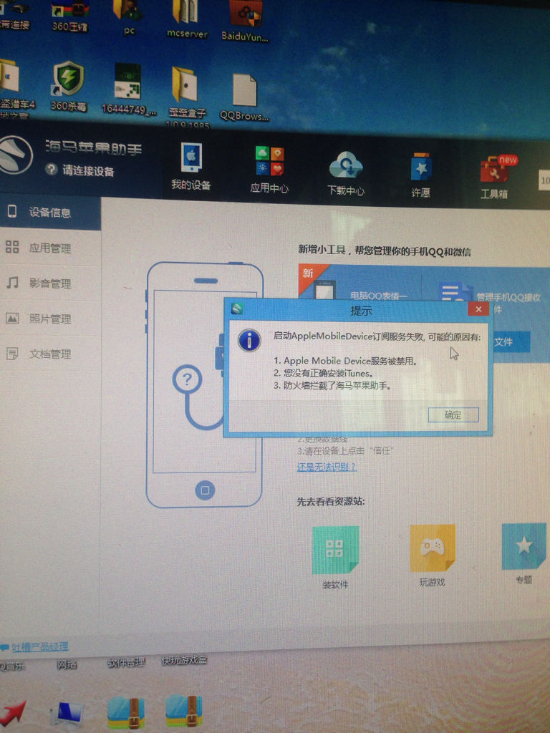Open 应用中心 in the top toolbar
The height and width of the screenshot is (733, 550).
(269, 169)
